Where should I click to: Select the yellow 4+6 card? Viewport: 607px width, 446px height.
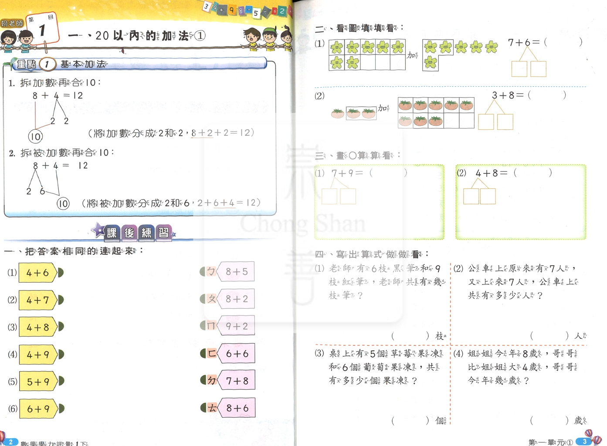coord(37,273)
